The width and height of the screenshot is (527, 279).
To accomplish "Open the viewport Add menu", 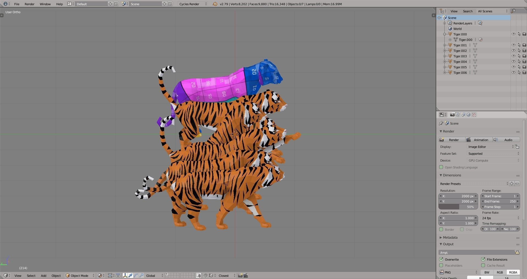I will click(x=43, y=275).
